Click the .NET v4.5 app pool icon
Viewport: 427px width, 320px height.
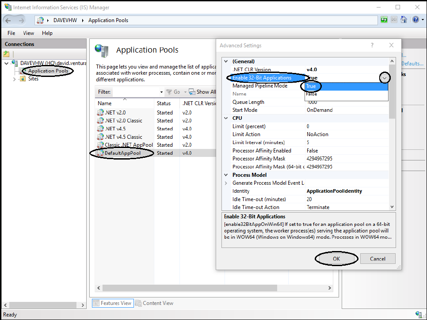click(x=100, y=129)
